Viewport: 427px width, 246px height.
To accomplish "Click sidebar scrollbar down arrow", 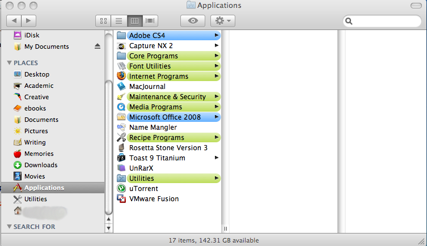I will [109, 228].
